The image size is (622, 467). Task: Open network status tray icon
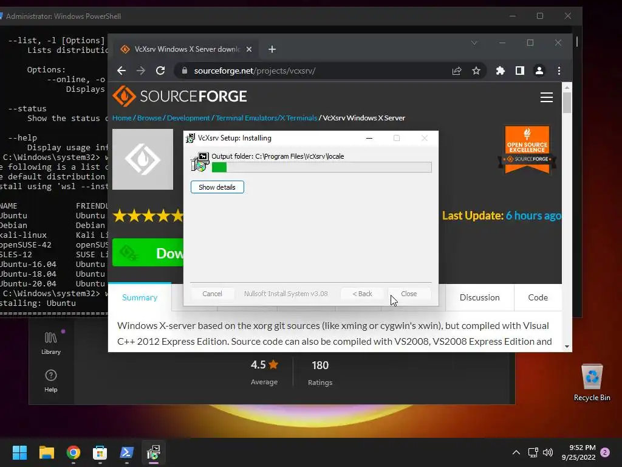click(533, 452)
